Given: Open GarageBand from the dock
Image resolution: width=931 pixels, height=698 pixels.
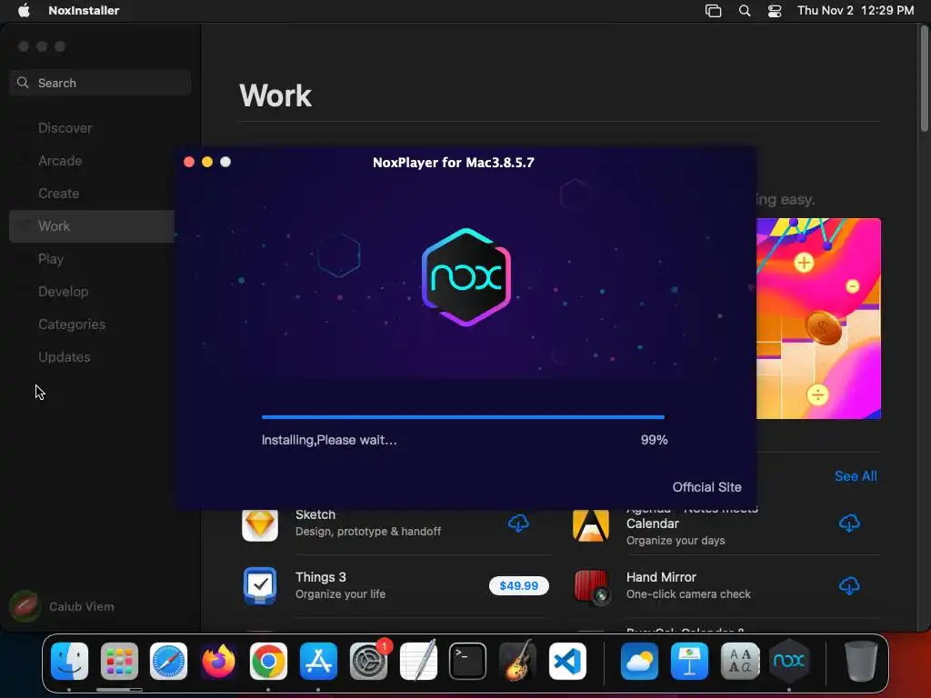Looking at the screenshot, I should (517, 661).
